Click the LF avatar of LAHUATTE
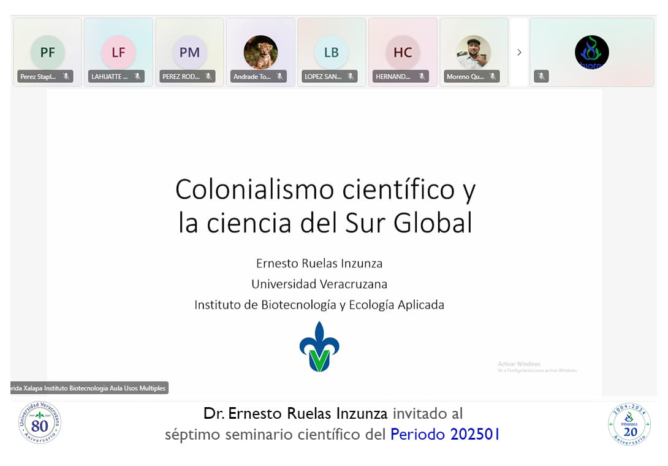 118,52
